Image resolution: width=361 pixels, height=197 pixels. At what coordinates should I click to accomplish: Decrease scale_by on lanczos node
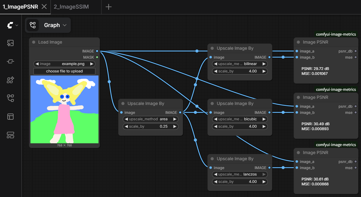(215, 182)
